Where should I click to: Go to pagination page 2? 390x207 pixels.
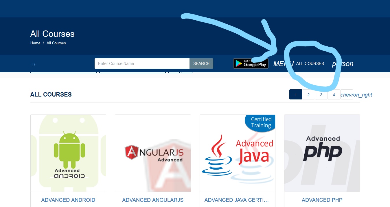[308, 95]
